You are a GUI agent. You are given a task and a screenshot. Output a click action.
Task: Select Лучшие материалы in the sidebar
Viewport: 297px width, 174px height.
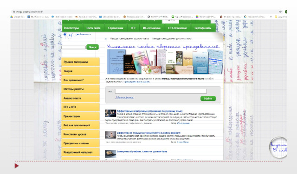pyautogui.click(x=80, y=62)
